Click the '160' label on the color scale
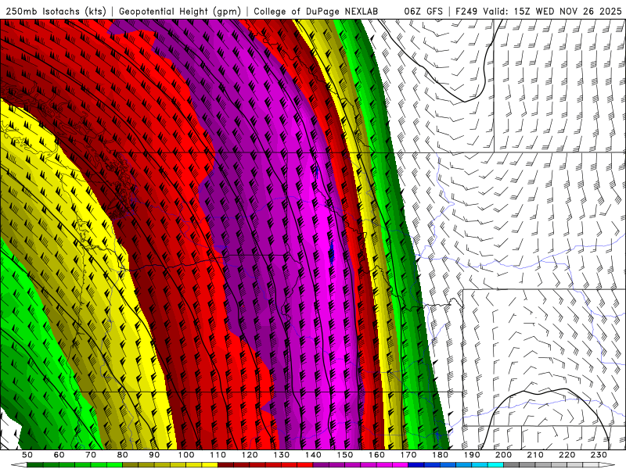626x469 pixels. coord(376,455)
